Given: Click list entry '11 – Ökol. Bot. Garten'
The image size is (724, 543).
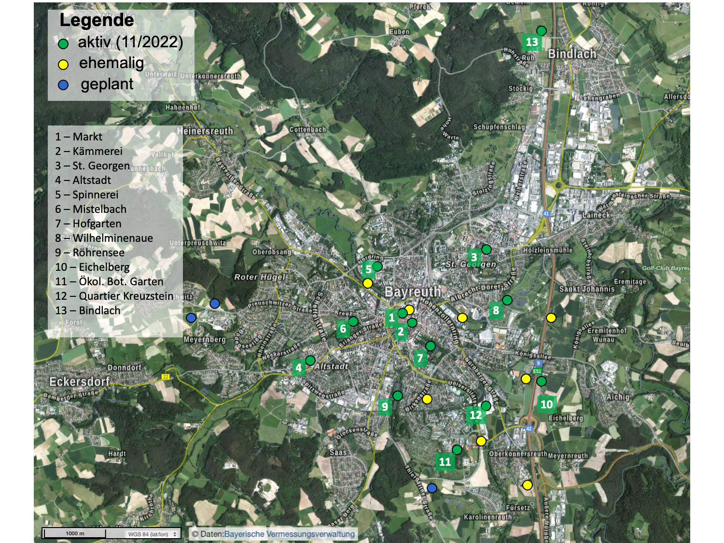Looking at the screenshot, I should point(109,281).
